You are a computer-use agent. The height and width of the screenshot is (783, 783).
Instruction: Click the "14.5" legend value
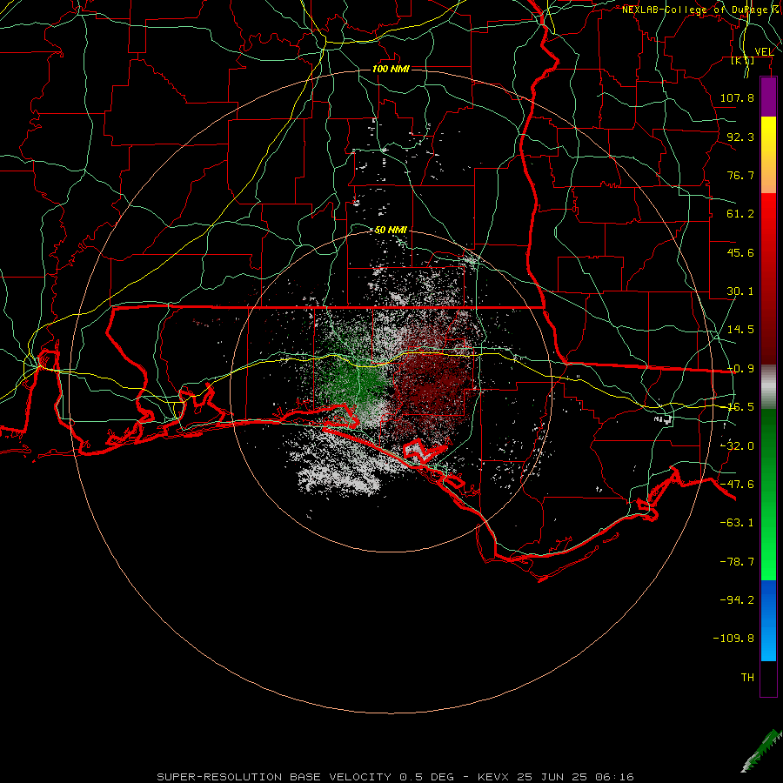click(x=740, y=330)
